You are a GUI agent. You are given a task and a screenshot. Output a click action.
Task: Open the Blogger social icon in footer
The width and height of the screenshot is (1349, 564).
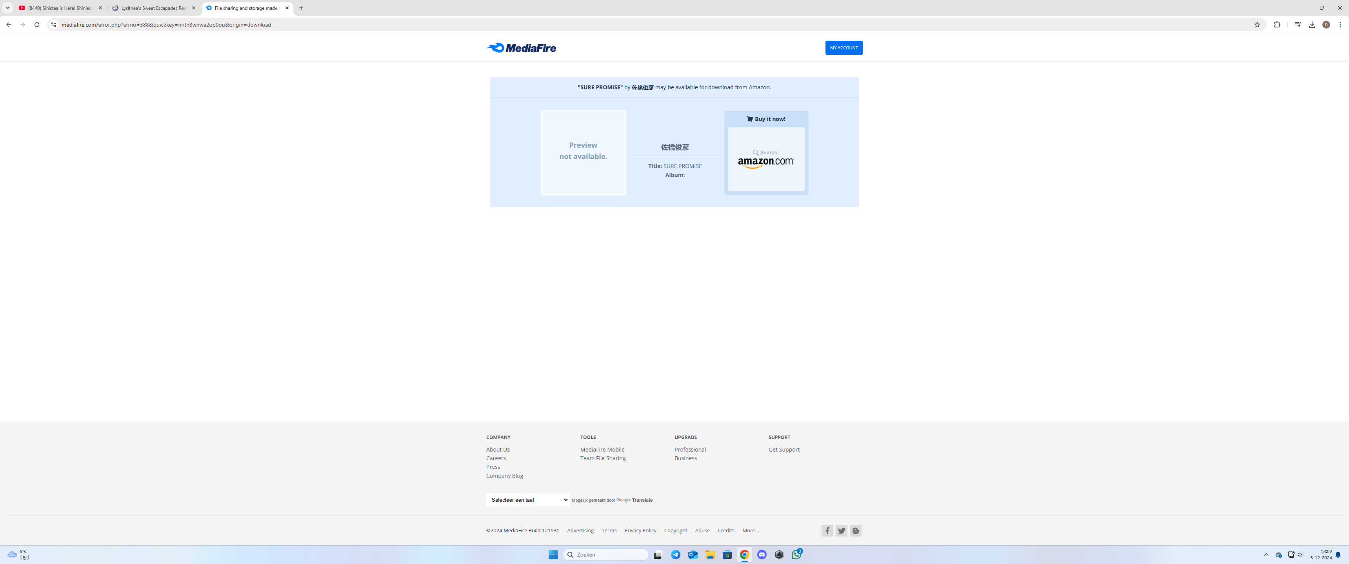click(x=855, y=531)
